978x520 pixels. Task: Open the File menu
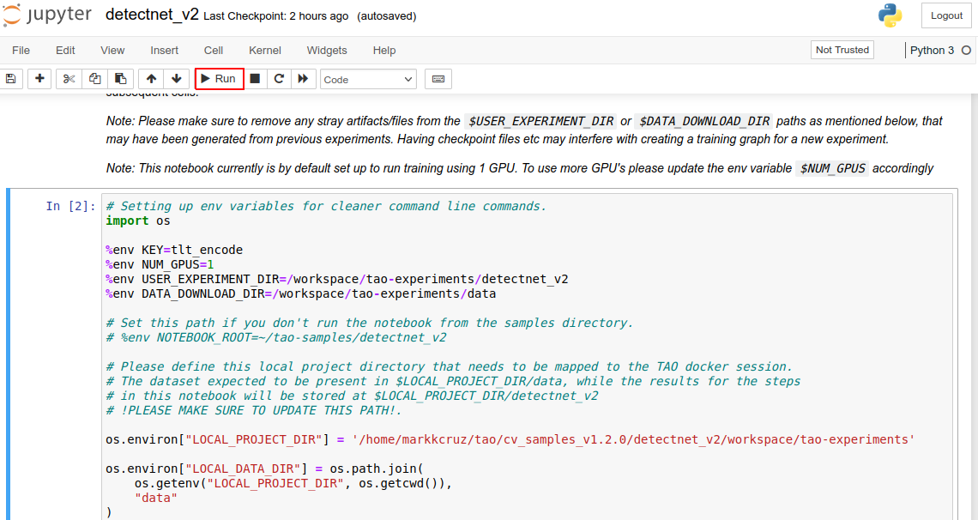point(21,51)
